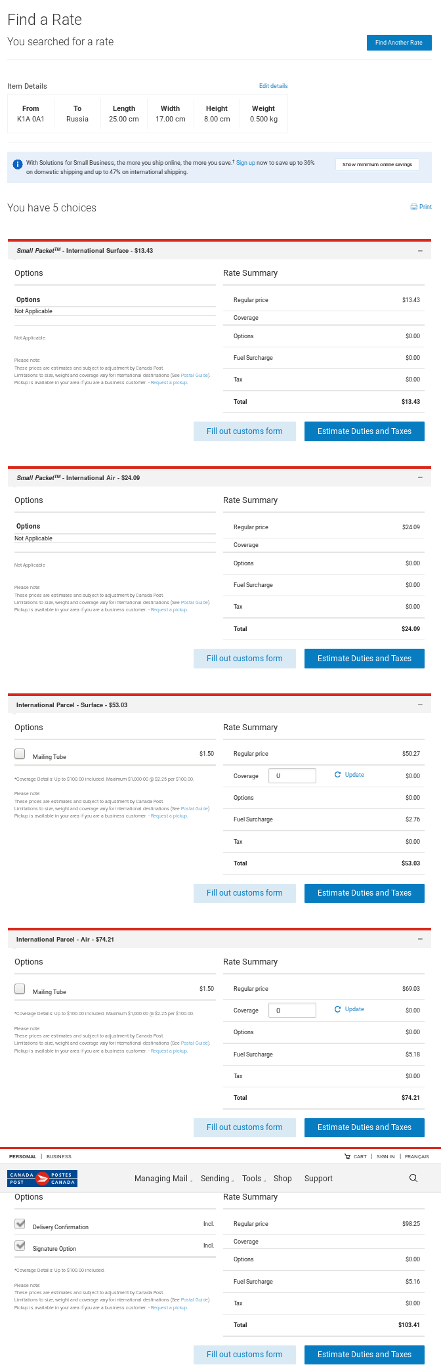Click the Find Another Rate button
This screenshot has width=441, height=1371.
coord(398,43)
